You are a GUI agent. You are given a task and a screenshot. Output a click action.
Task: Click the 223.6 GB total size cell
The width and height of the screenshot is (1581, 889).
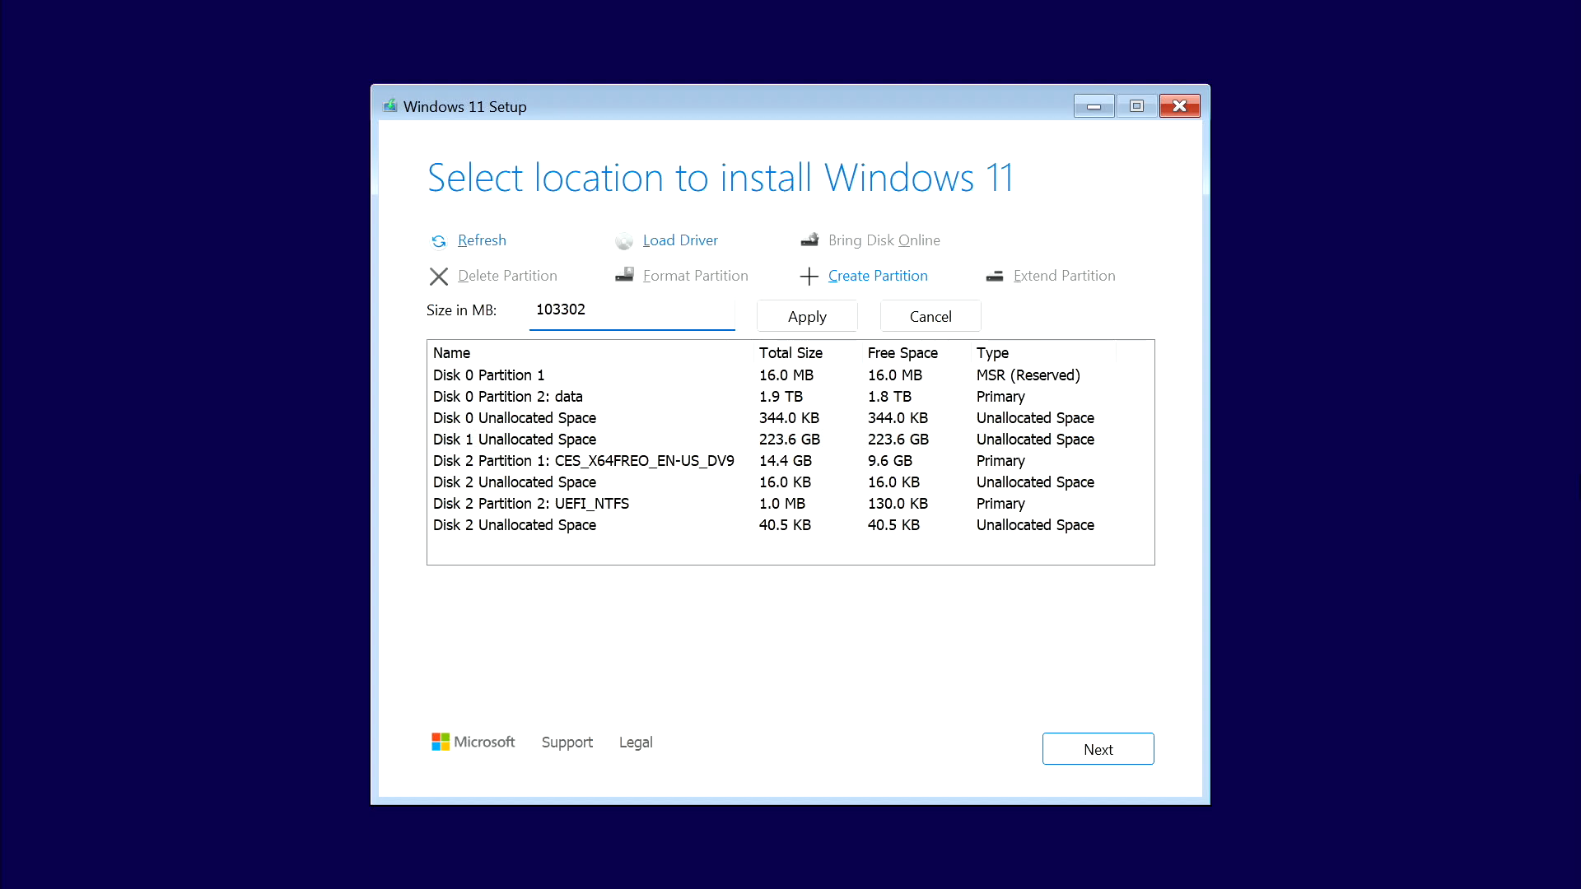(x=790, y=440)
